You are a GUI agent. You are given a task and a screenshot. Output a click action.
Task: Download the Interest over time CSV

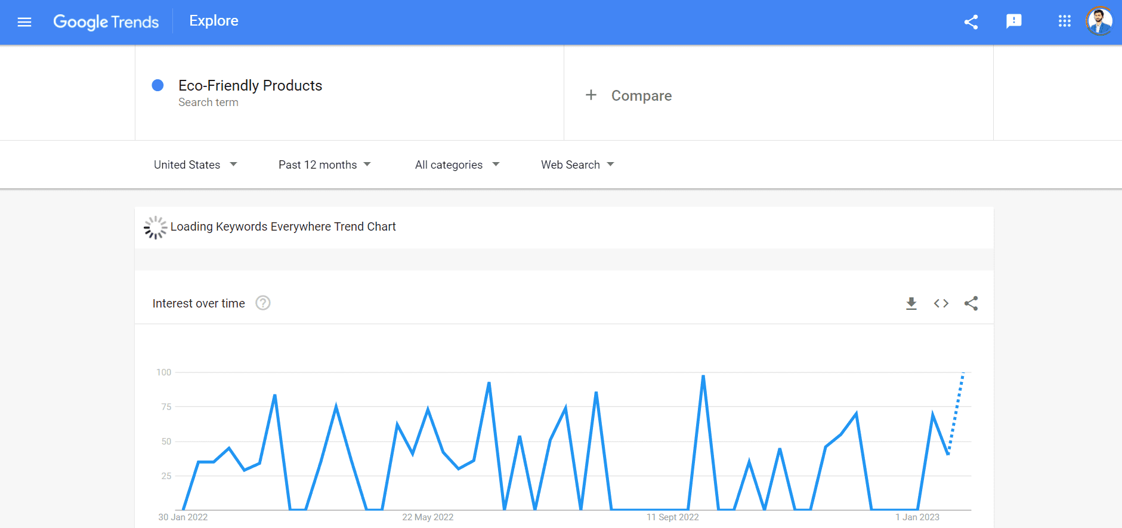tap(911, 303)
